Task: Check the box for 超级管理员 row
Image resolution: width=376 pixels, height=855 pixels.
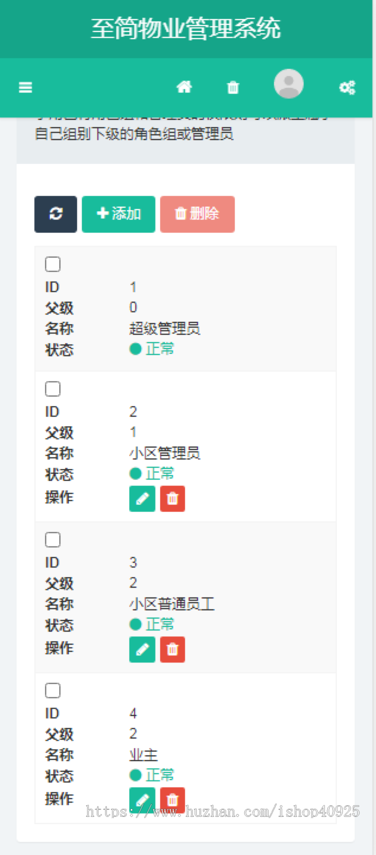Action: [53, 264]
